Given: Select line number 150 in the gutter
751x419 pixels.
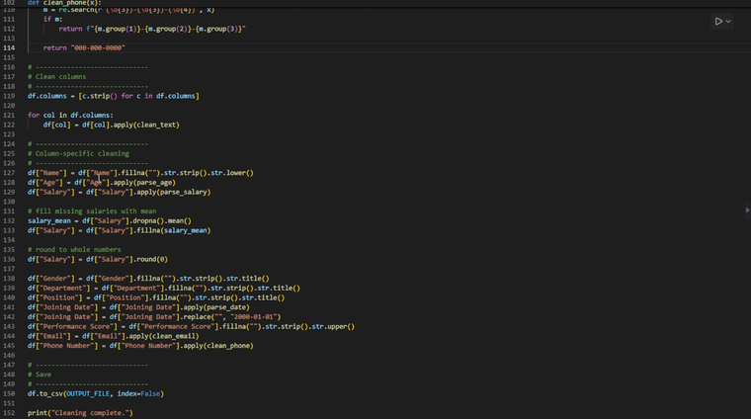Looking at the screenshot, I should pyautogui.click(x=9, y=393).
